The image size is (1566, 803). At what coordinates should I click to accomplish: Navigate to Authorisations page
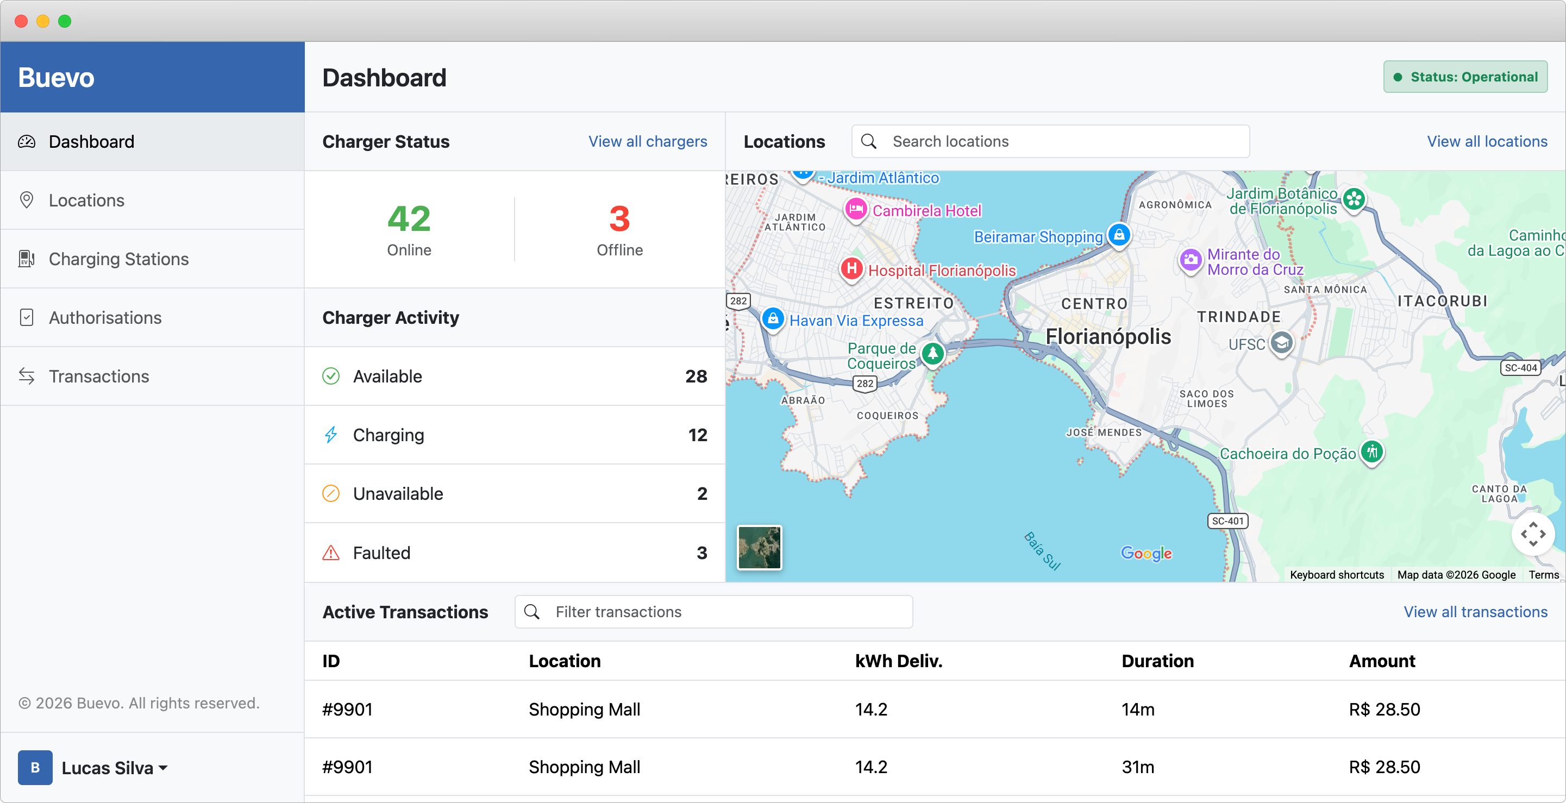(x=153, y=317)
